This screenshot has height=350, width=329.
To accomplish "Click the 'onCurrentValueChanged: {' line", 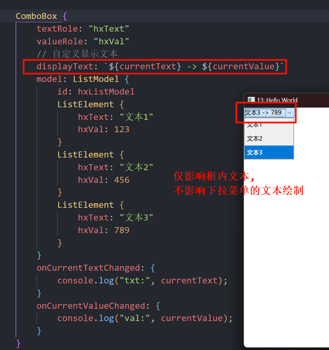I will pos(98,306).
